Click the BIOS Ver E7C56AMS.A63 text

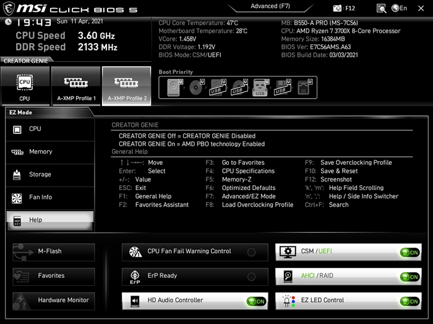coord(316,47)
